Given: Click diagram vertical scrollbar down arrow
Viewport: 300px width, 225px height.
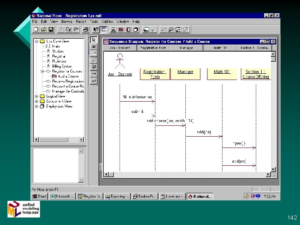Looking at the screenshot, I should [273, 169].
